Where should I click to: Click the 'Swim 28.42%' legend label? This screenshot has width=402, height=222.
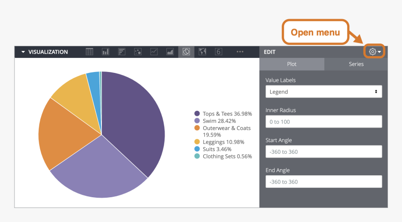coord(219,121)
